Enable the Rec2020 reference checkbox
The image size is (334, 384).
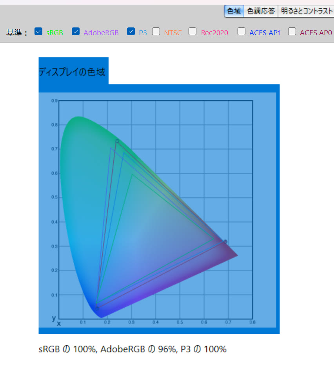click(x=192, y=32)
